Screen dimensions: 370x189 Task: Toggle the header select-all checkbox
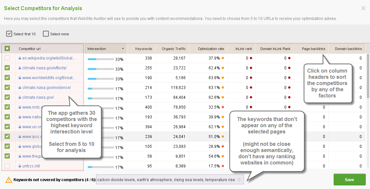(x=7, y=49)
